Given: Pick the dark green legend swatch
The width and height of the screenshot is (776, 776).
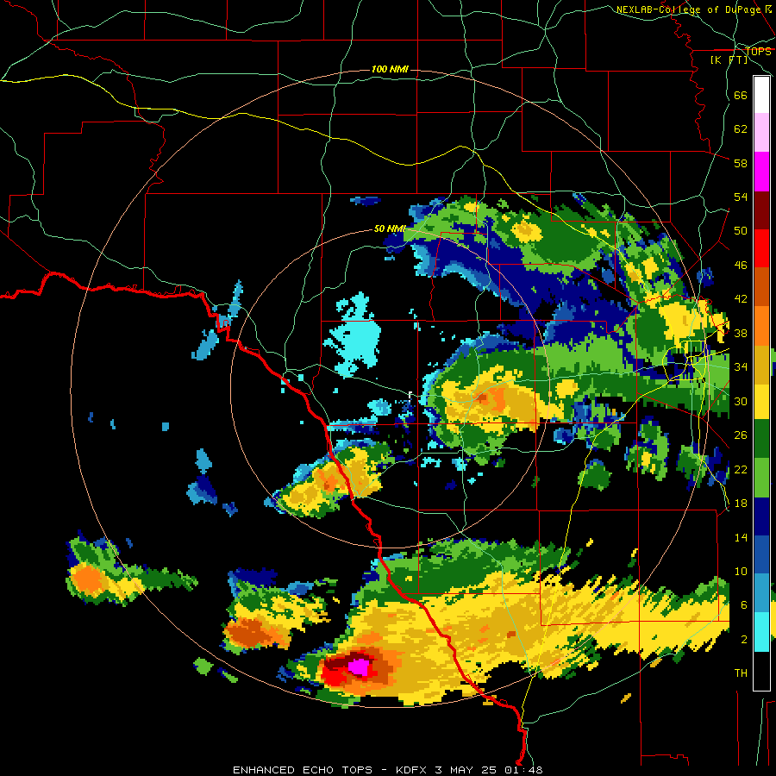Looking at the screenshot, I should click(761, 439).
